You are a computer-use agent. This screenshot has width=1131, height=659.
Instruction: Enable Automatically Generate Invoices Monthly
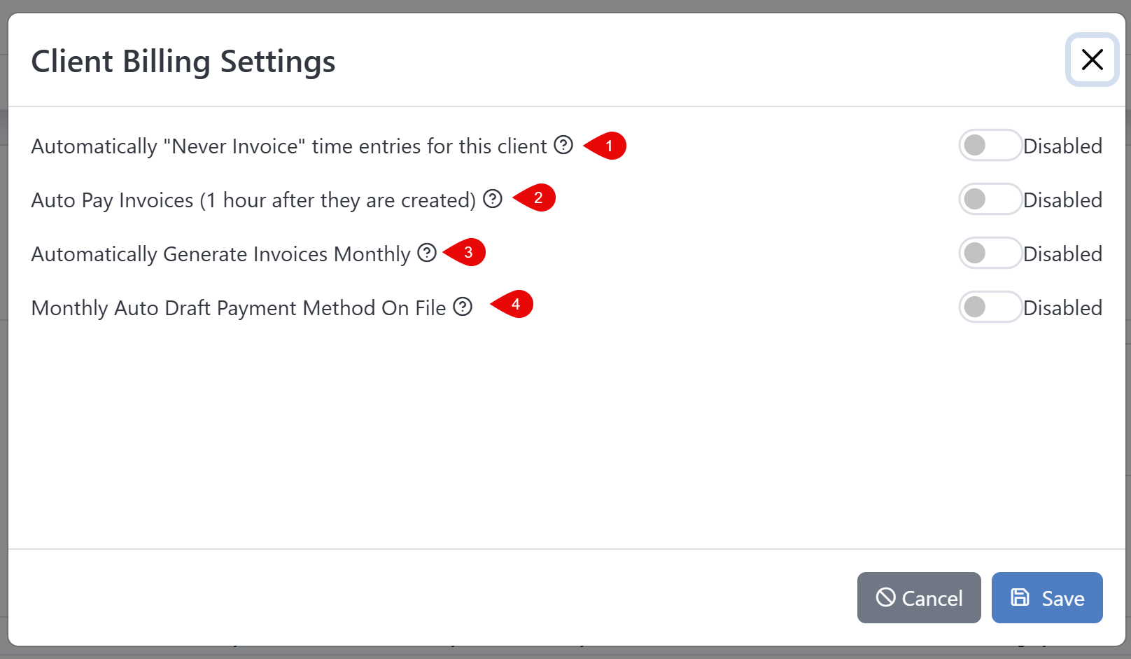(990, 253)
